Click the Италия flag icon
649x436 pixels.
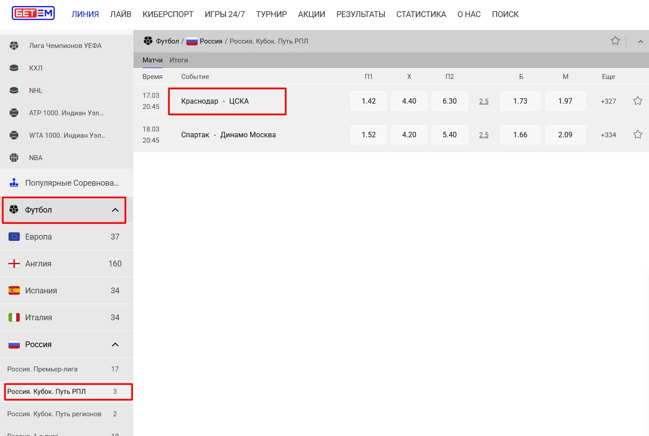(14, 318)
